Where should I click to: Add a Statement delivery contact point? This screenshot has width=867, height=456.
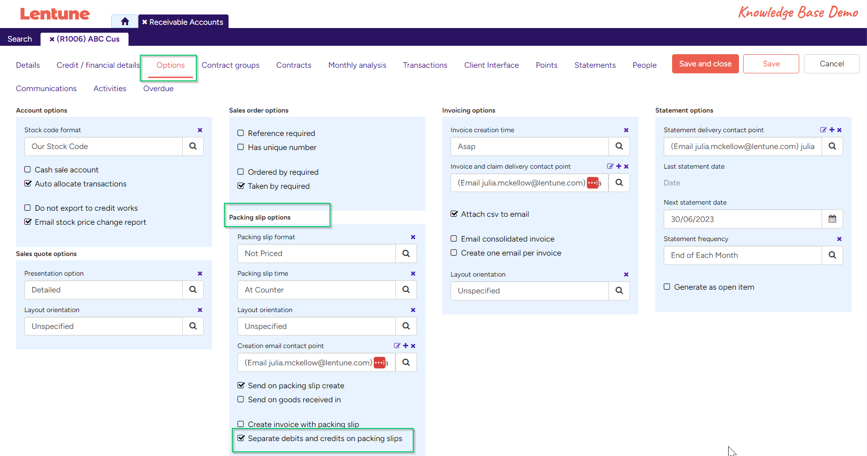[832, 130]
